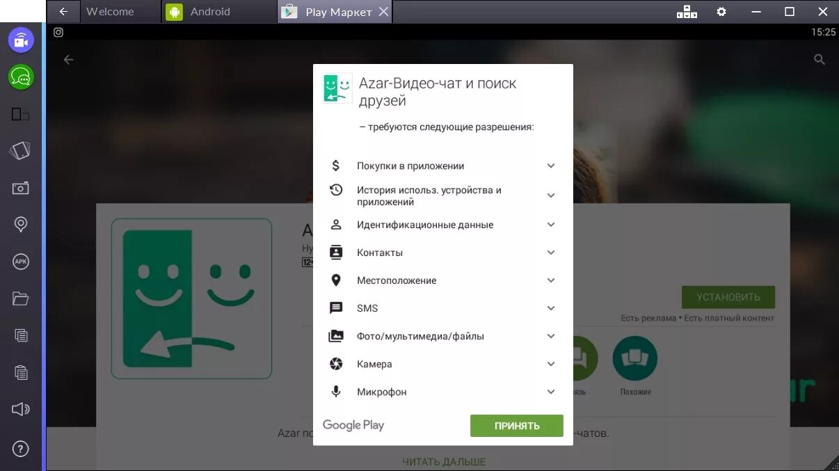The image size is (839, 471).
Task: Expand the Идентификационные данные permission
Action: pyautogui.click(x=551, y=225)
